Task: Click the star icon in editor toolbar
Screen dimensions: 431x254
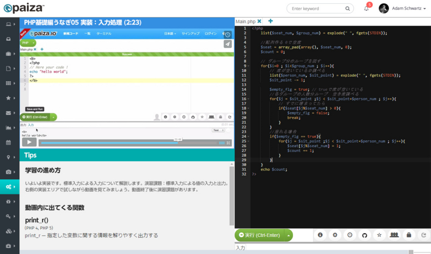Action: pos(379,235)
